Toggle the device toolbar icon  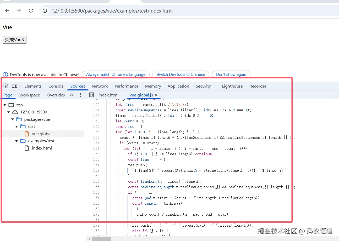tap(15, 86)
